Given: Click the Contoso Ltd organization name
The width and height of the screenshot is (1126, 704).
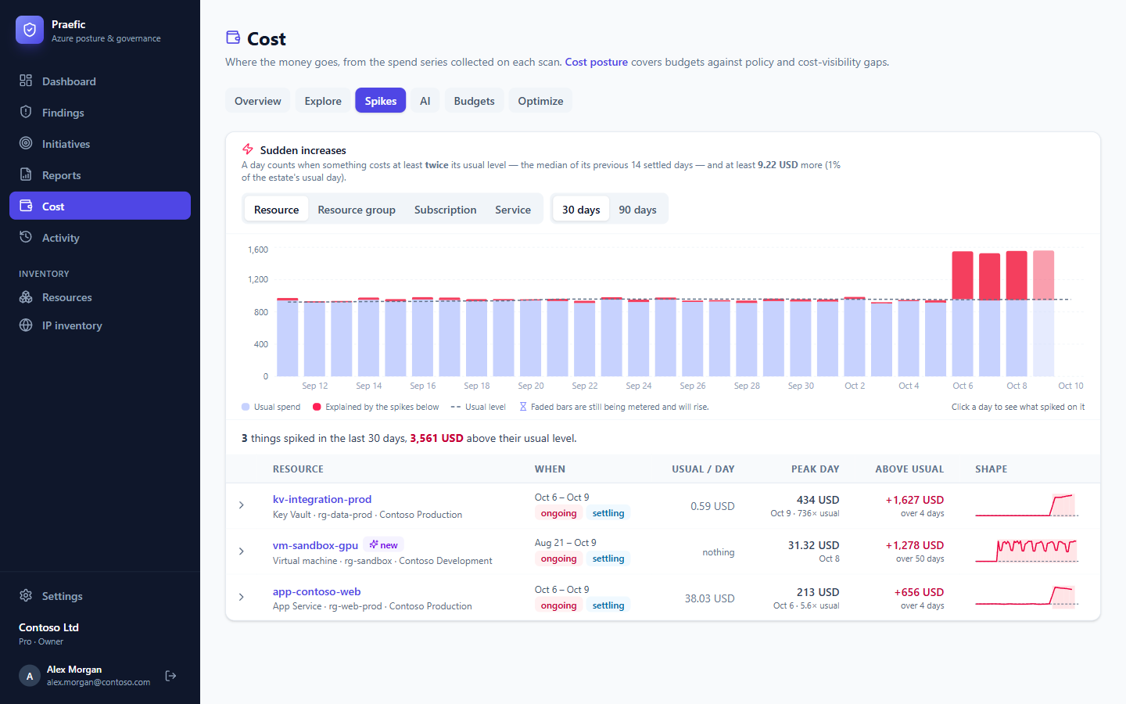Looking at the screenshot, I should click(x=48, y=627).
